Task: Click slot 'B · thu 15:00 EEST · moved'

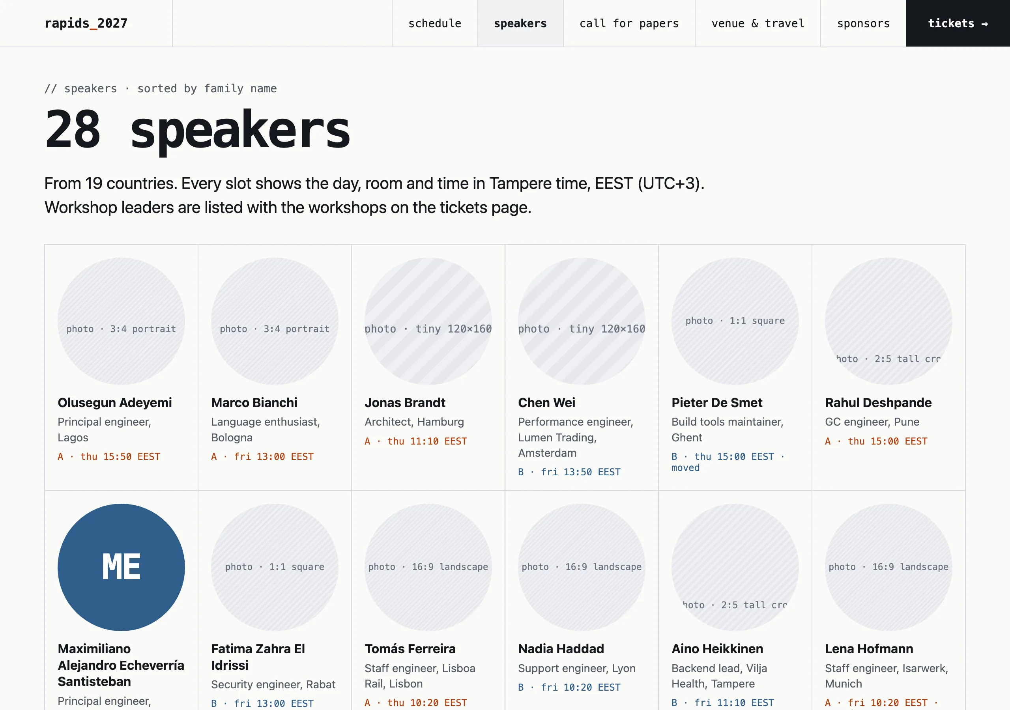Action: (728, 462)
